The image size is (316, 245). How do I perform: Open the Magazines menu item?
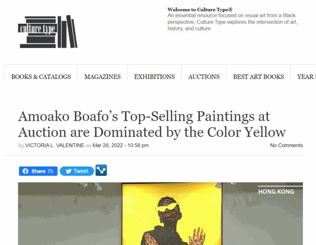click(x=102, y=76)
